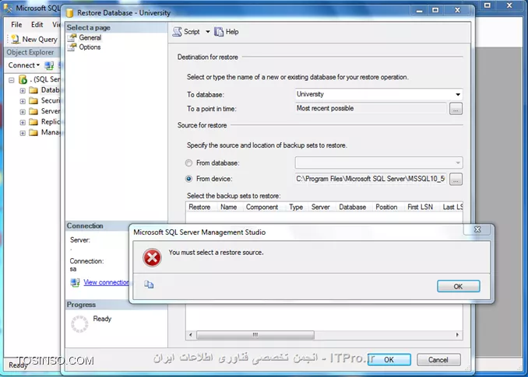Click the connection properties icon
Image resolution: width=528 pixels, height=377 pixels.
coord(75,282)
